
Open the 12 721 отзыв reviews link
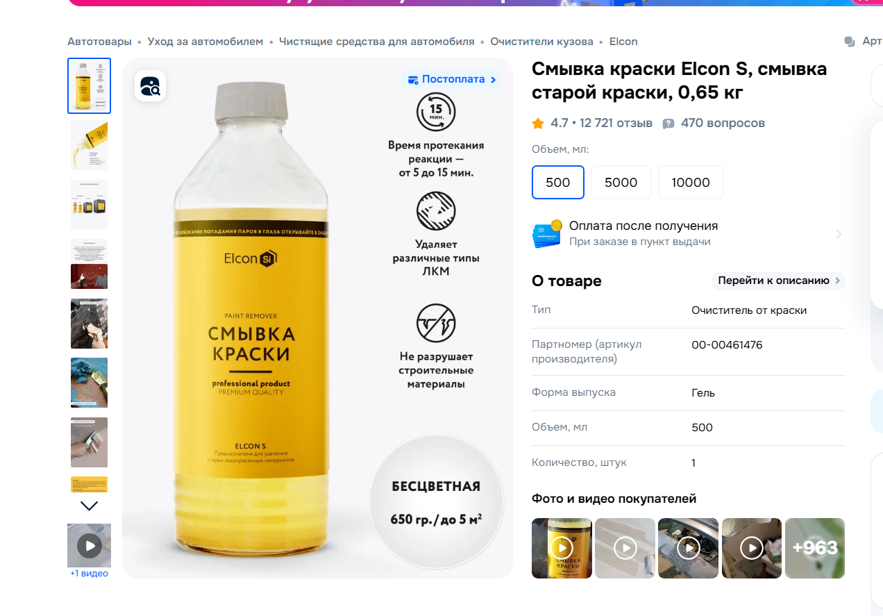click(x=616, y=123)
